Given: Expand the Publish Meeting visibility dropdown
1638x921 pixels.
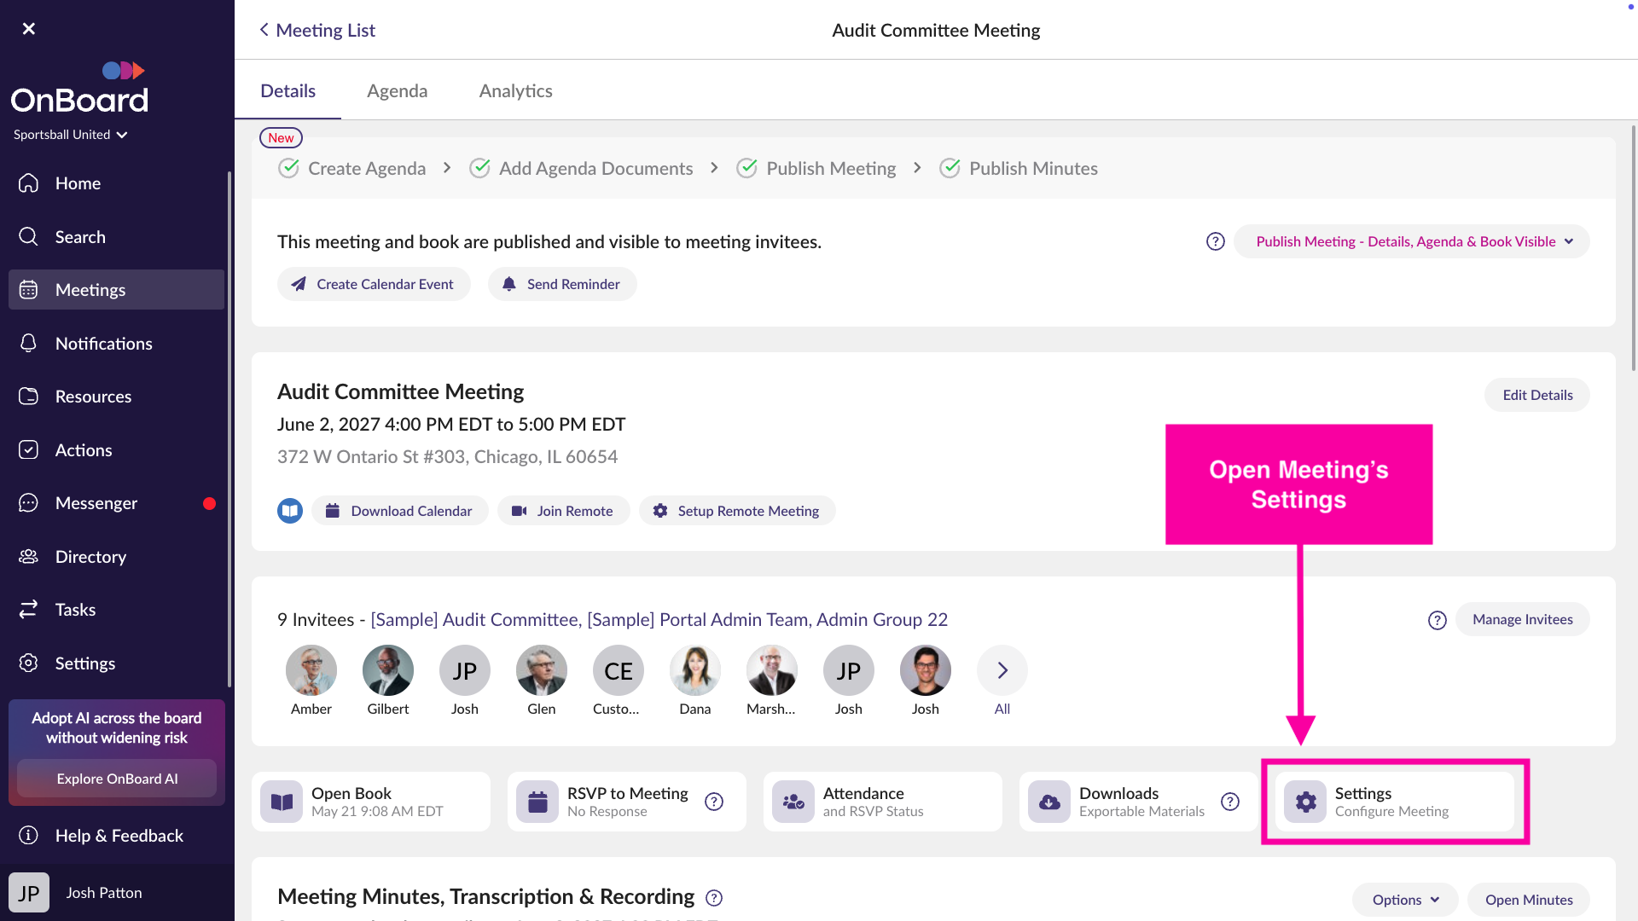Looking at the screenshot, I should coord(1412,241).
